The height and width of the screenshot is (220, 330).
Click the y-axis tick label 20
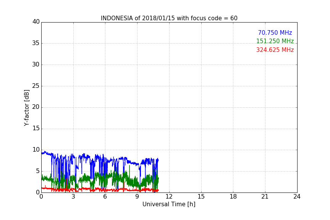tap(36, 107)
